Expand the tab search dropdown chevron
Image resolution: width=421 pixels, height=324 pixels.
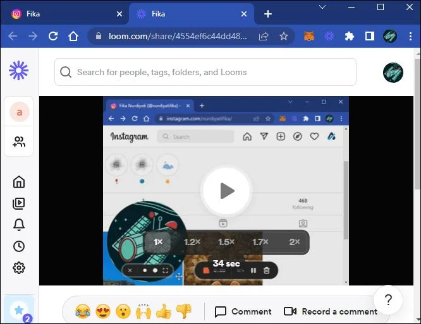[322, 7]
